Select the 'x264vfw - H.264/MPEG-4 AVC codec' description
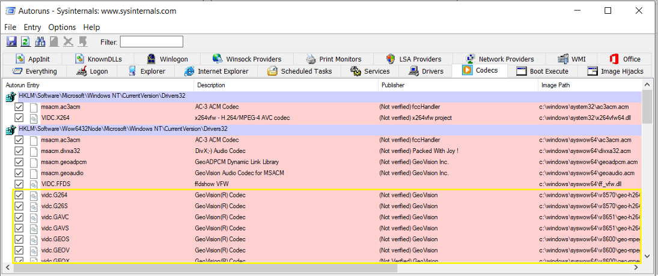 point(242,118)
